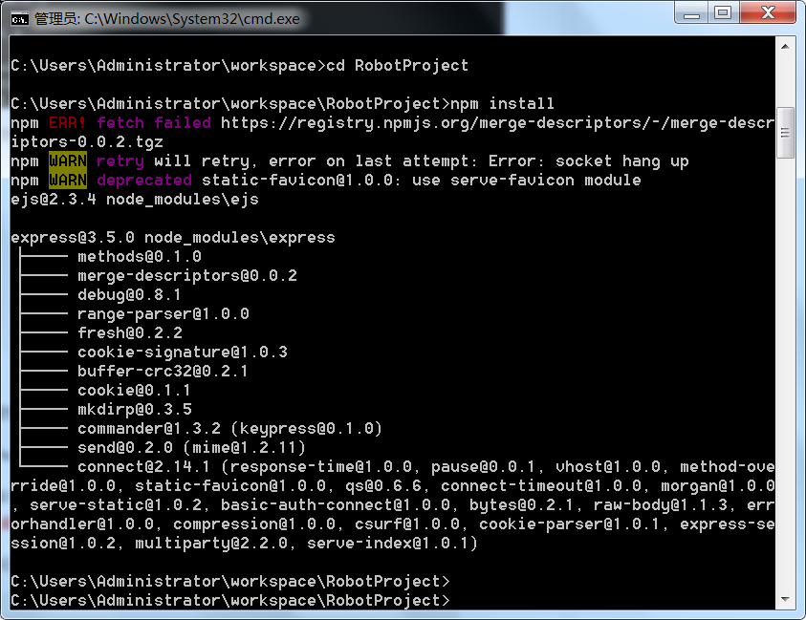Click 'multiparty@2.2.0' in the dependency list
Image resolution: width=806 pixels, height=620 pixels.
pos(211,543)
